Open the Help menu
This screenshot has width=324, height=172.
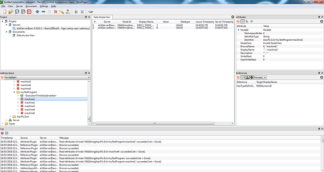point(54,7)
